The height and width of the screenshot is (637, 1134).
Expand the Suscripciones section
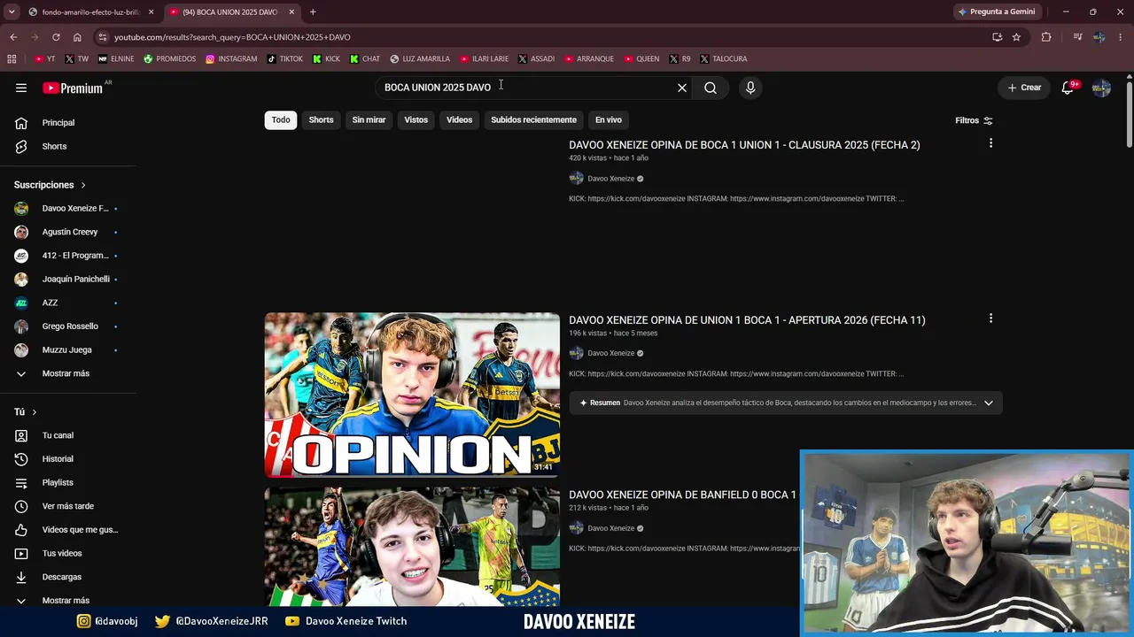[x=50, y=185]
